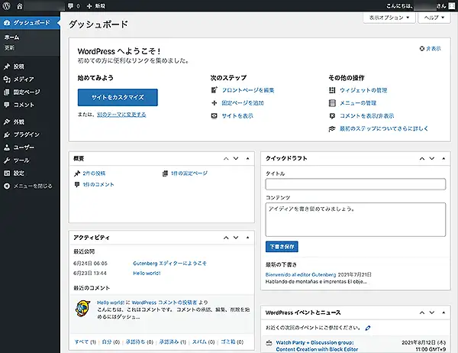Image resolution: width=458 pixels, height=353 pixels.
Task: Click the commenter avatar thumbnail
Action: 82,308
